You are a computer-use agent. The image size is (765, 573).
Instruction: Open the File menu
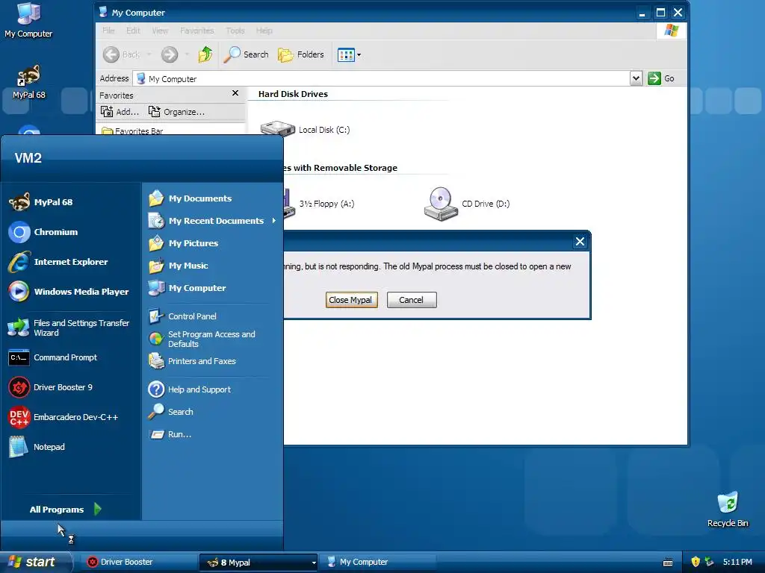[x=108, y=31]
